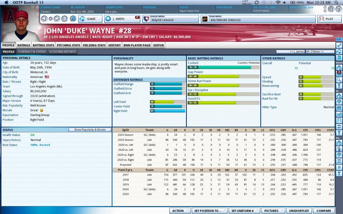
Task: Click the dollar sign finances sidebar icon
Action: 339,167
